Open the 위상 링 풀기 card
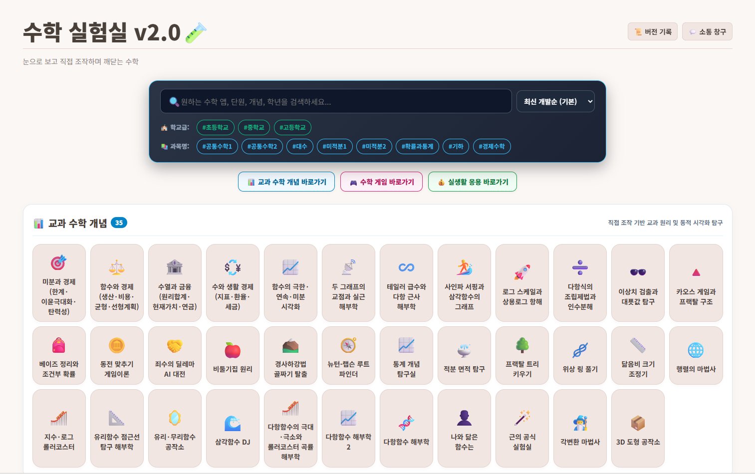755x475 pixels. (x=580, y=356)
